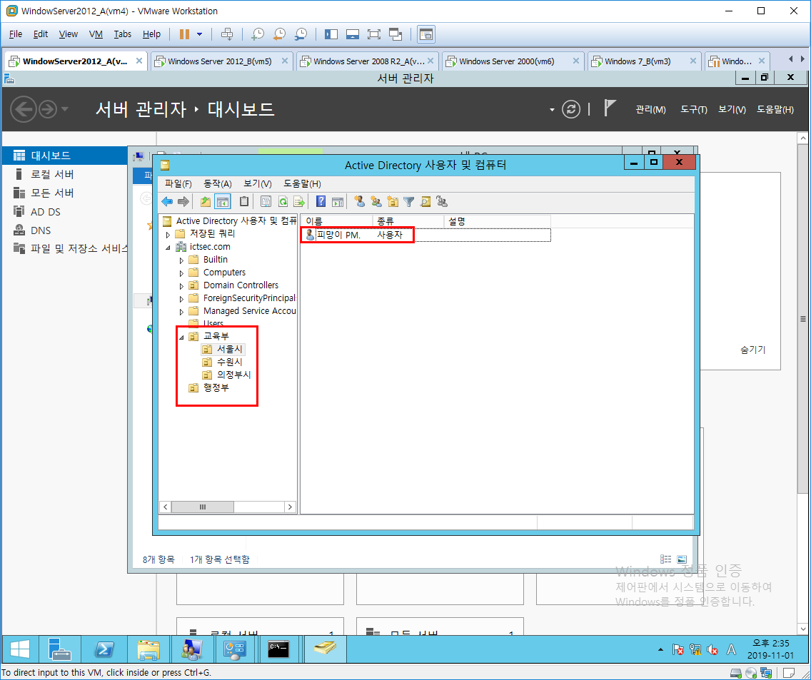Open the 동작(A) menu
Image resolution: width=811 pixels, height=680 pixels.
click(217, 183)
